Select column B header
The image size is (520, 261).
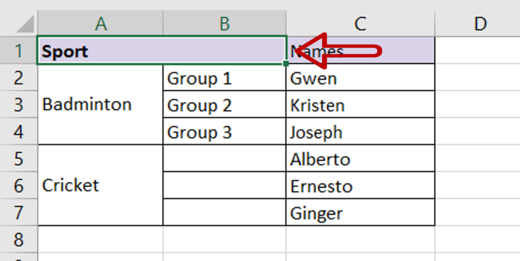(224, 24)
